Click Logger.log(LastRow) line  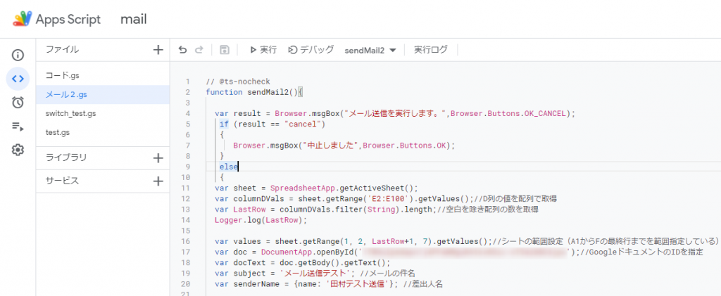coord(261,220)
